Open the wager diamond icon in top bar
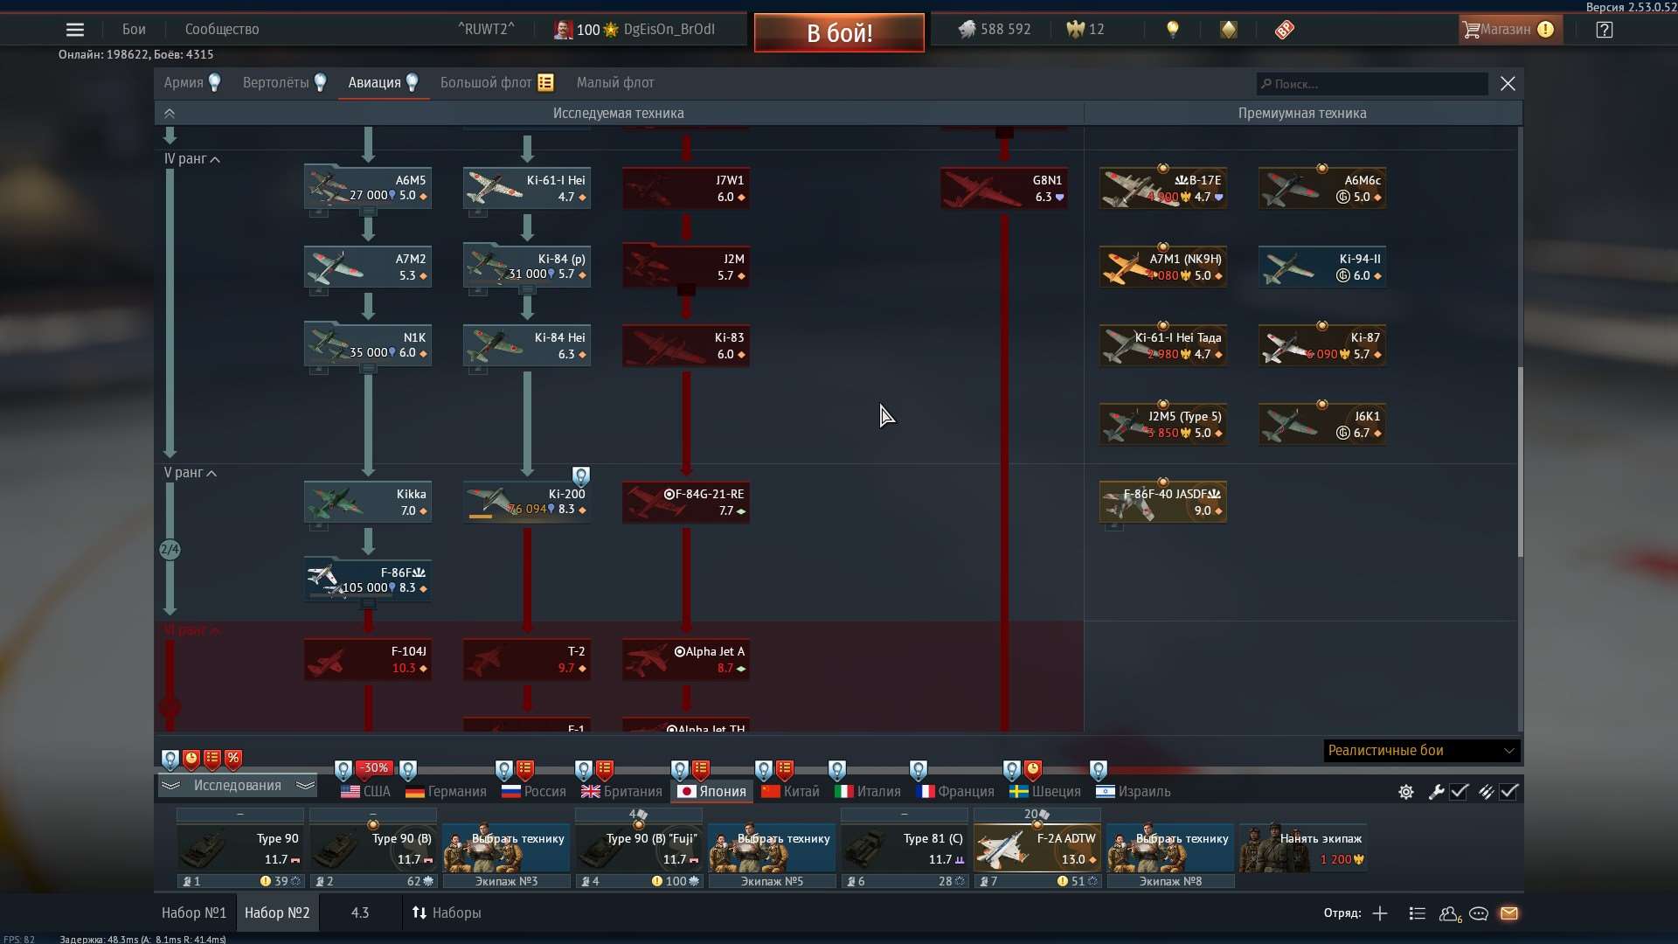This screenshot has width=1678, height=944. tap(1229, 29)
